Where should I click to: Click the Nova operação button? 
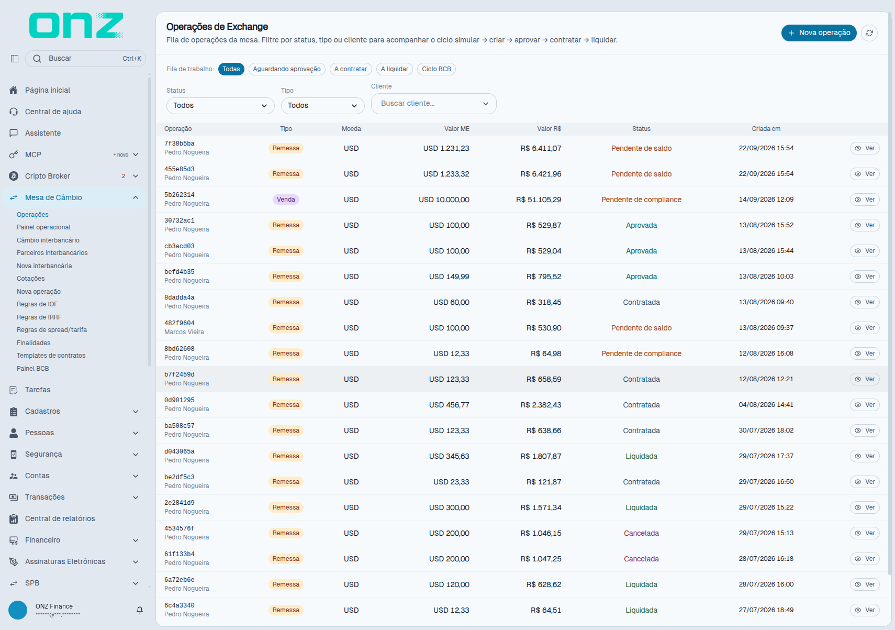click(819, 32)
